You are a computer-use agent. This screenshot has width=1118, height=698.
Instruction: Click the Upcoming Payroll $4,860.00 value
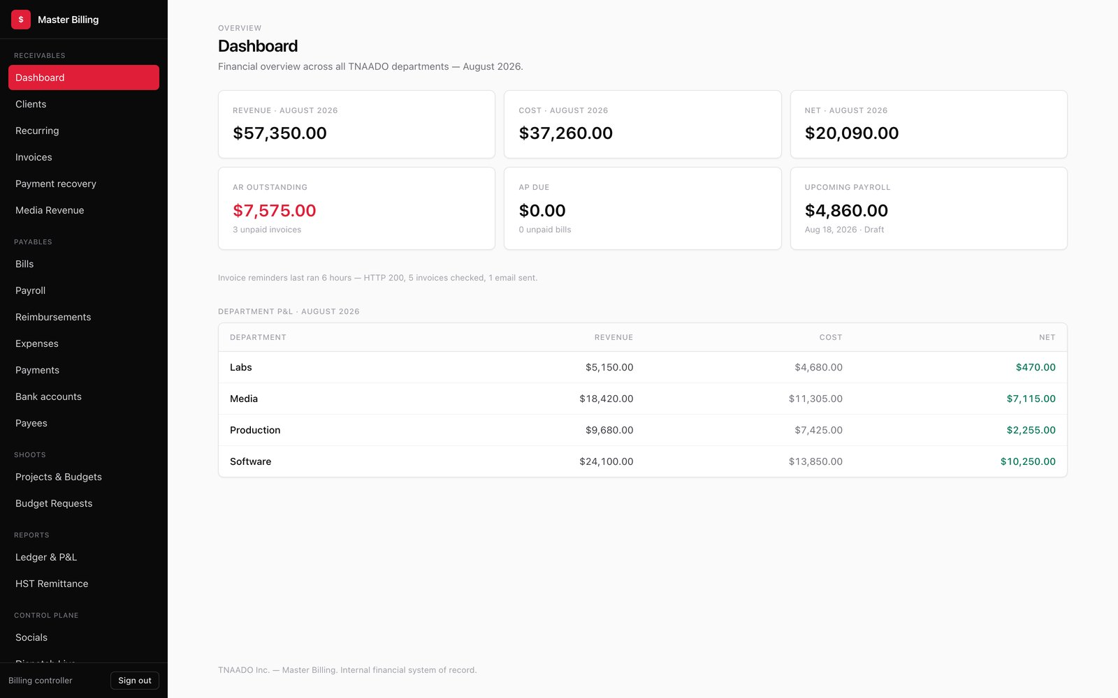846,210
